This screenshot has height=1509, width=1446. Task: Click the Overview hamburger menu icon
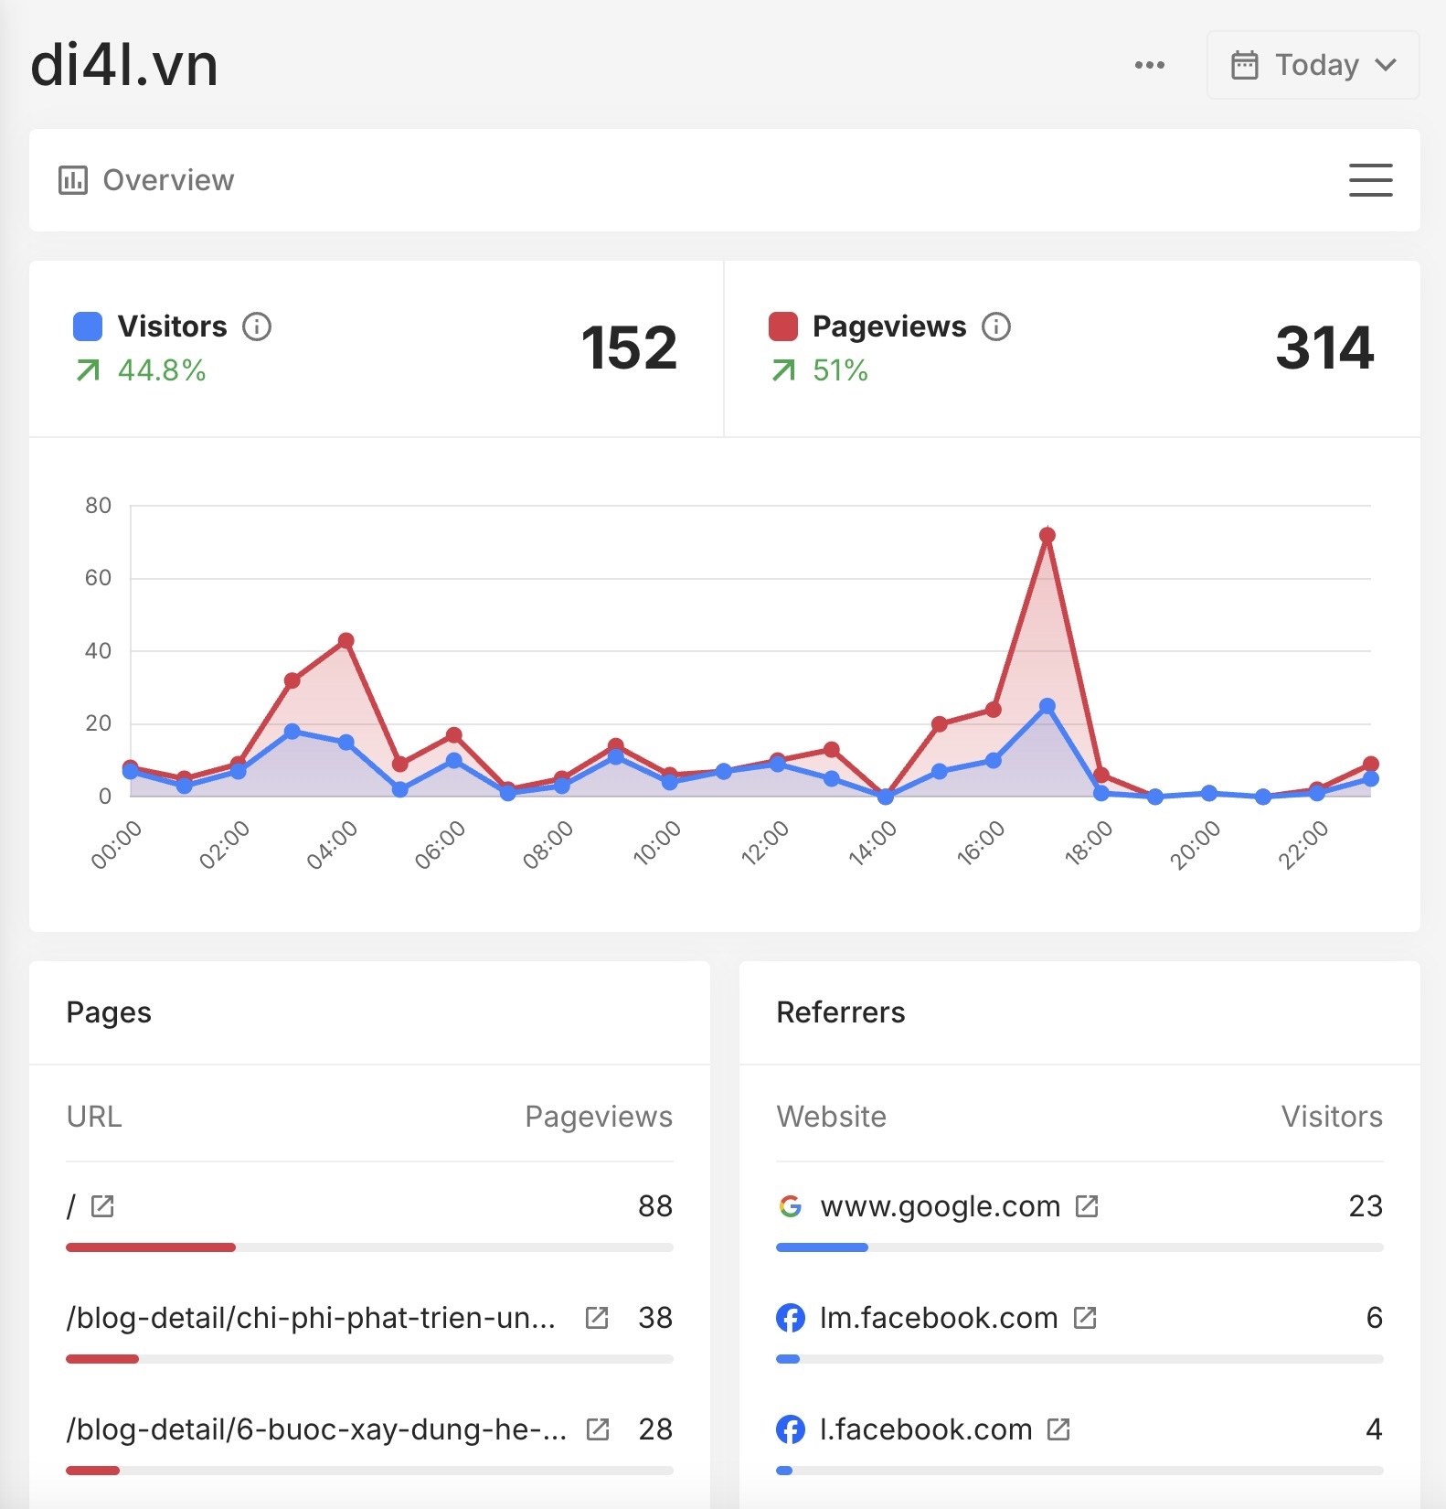click(1370, 180)
